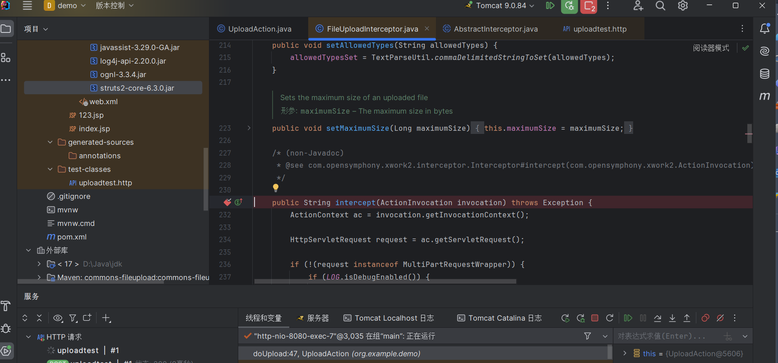Open the 版本控制 version control dropdown
This screenshot has height=363, width=778.
[115, 5]
